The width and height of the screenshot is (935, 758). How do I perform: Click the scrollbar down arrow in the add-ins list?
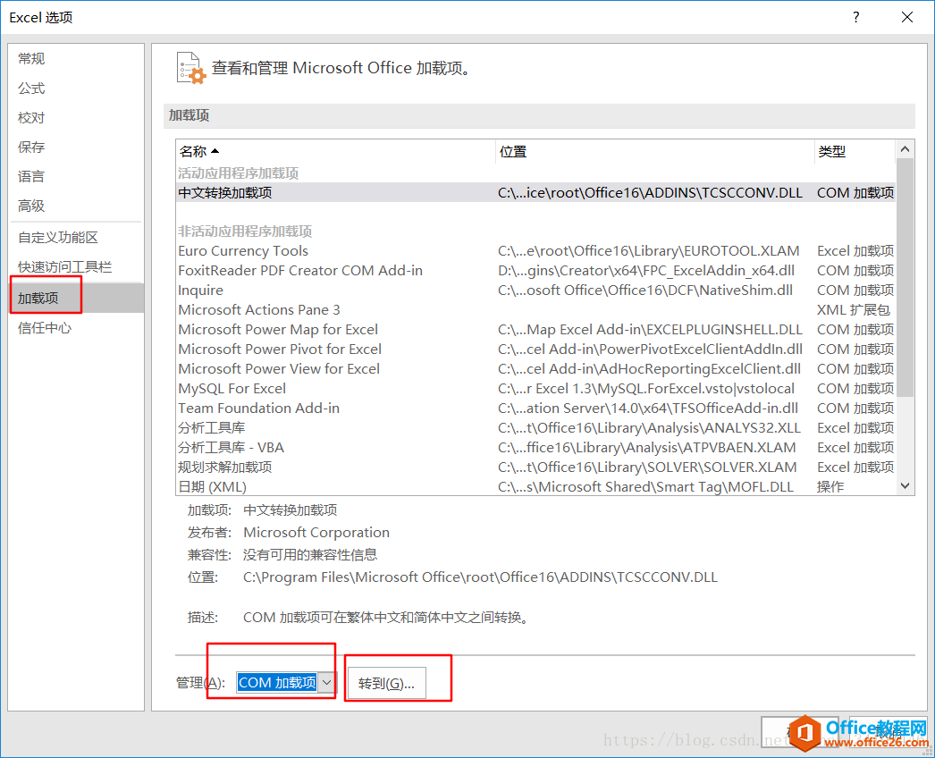pos(905,484)
